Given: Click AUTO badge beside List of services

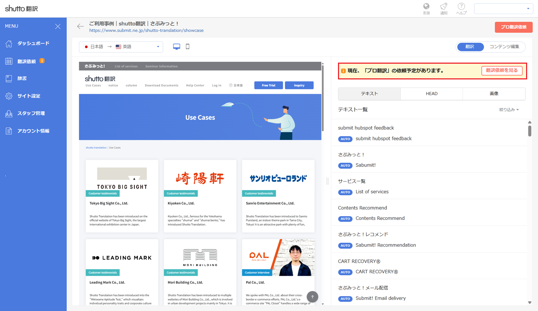Looking at the screenshot, I should pos(345,192).
